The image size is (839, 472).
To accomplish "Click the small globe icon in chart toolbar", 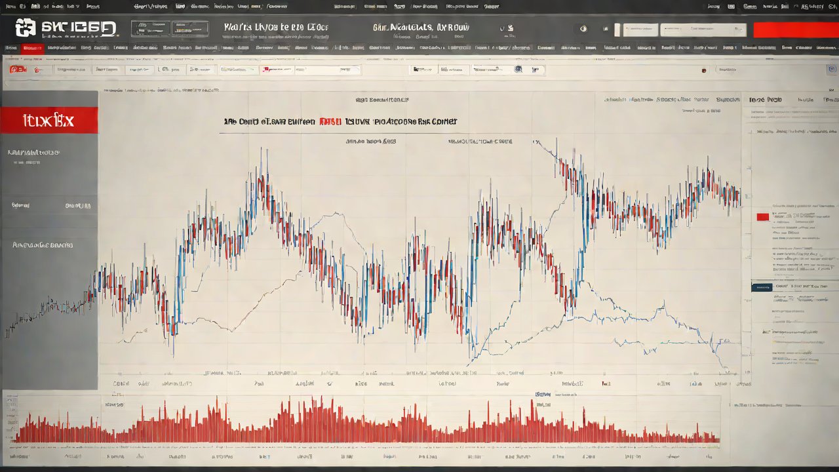I will 518,69.
